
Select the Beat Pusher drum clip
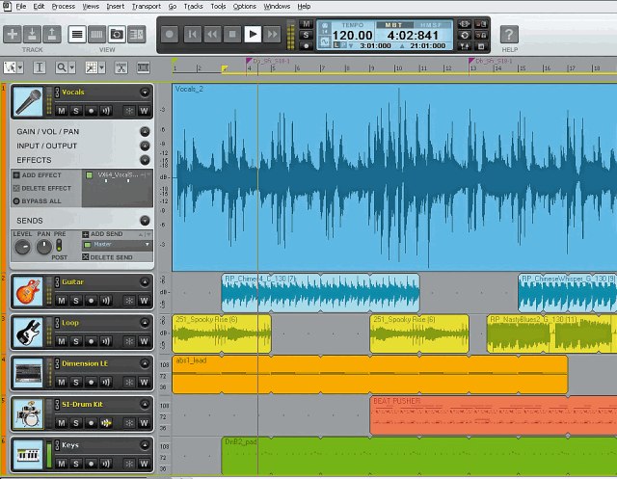494,415
